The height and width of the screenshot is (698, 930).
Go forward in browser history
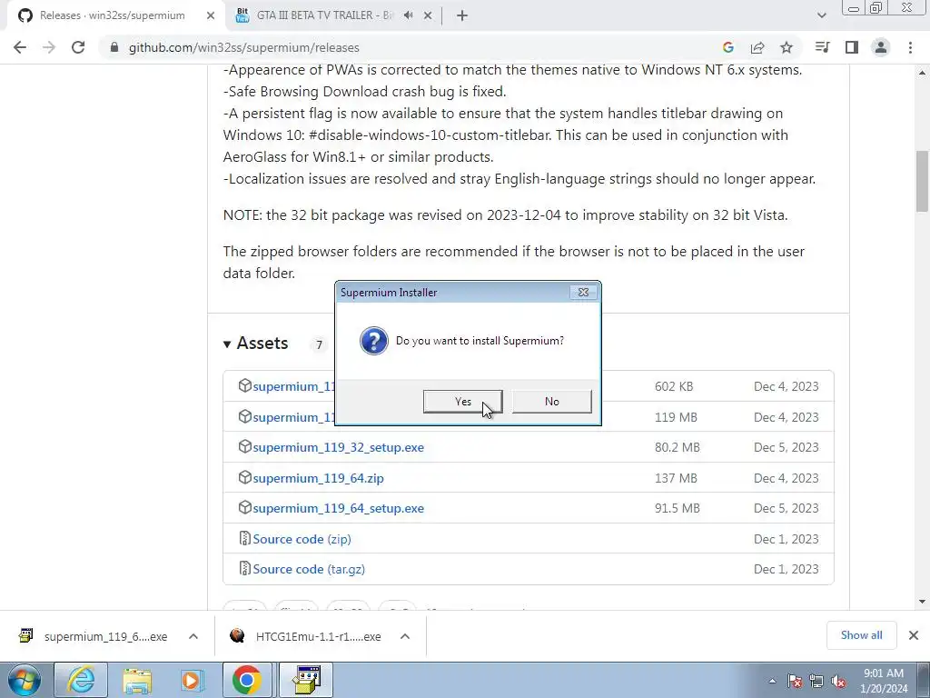point(49,47)
